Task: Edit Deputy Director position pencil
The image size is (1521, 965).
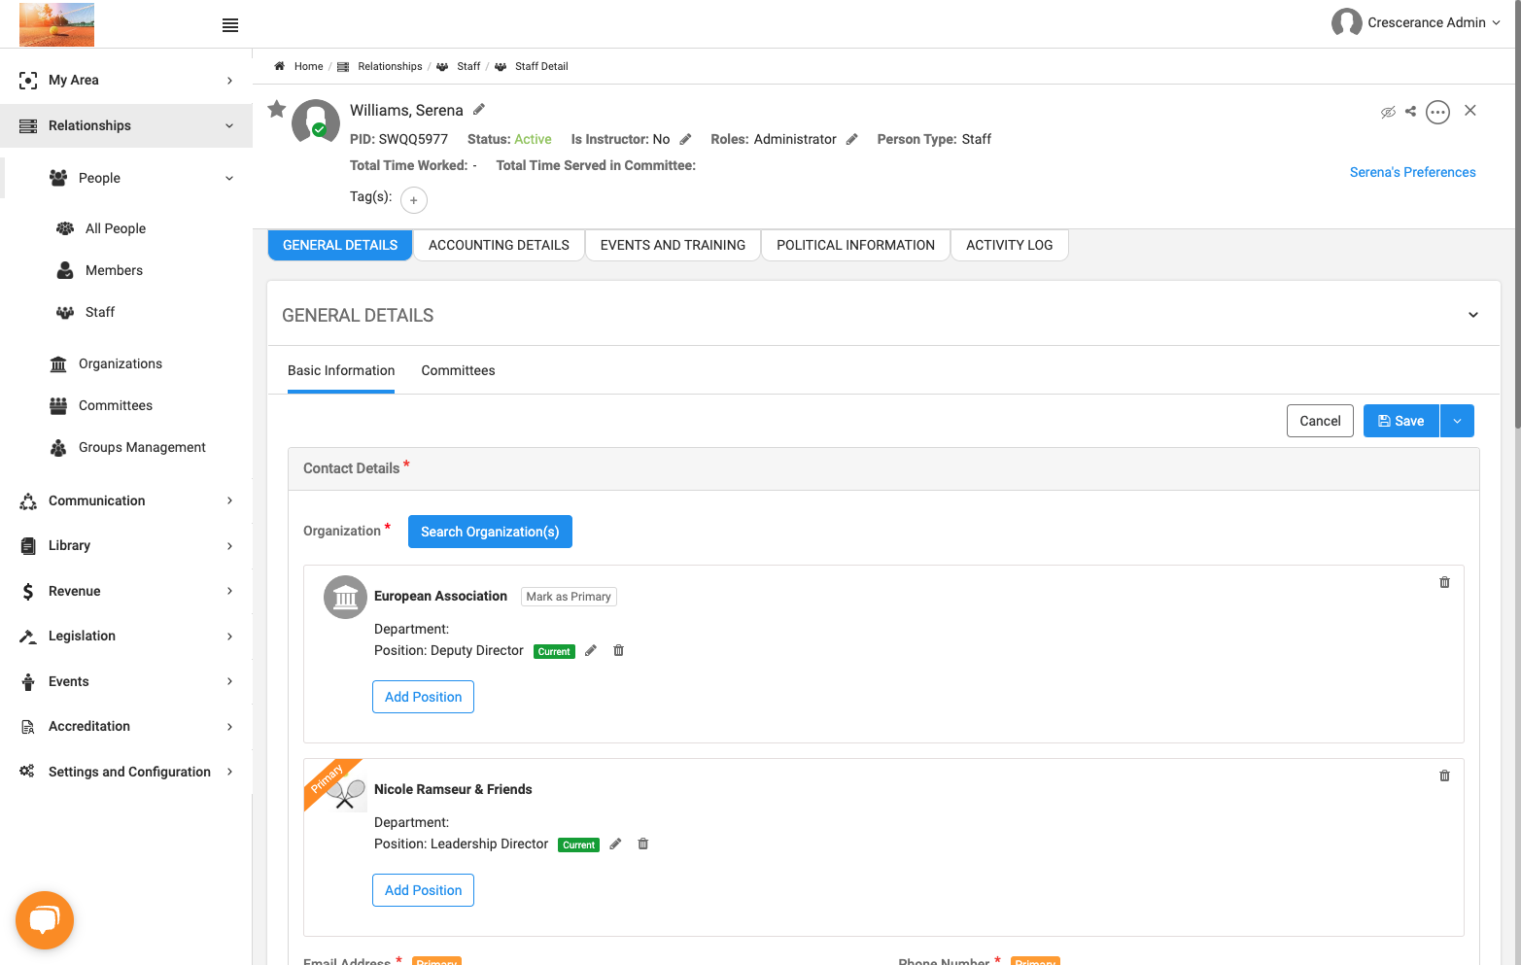Action: [591, 650]
